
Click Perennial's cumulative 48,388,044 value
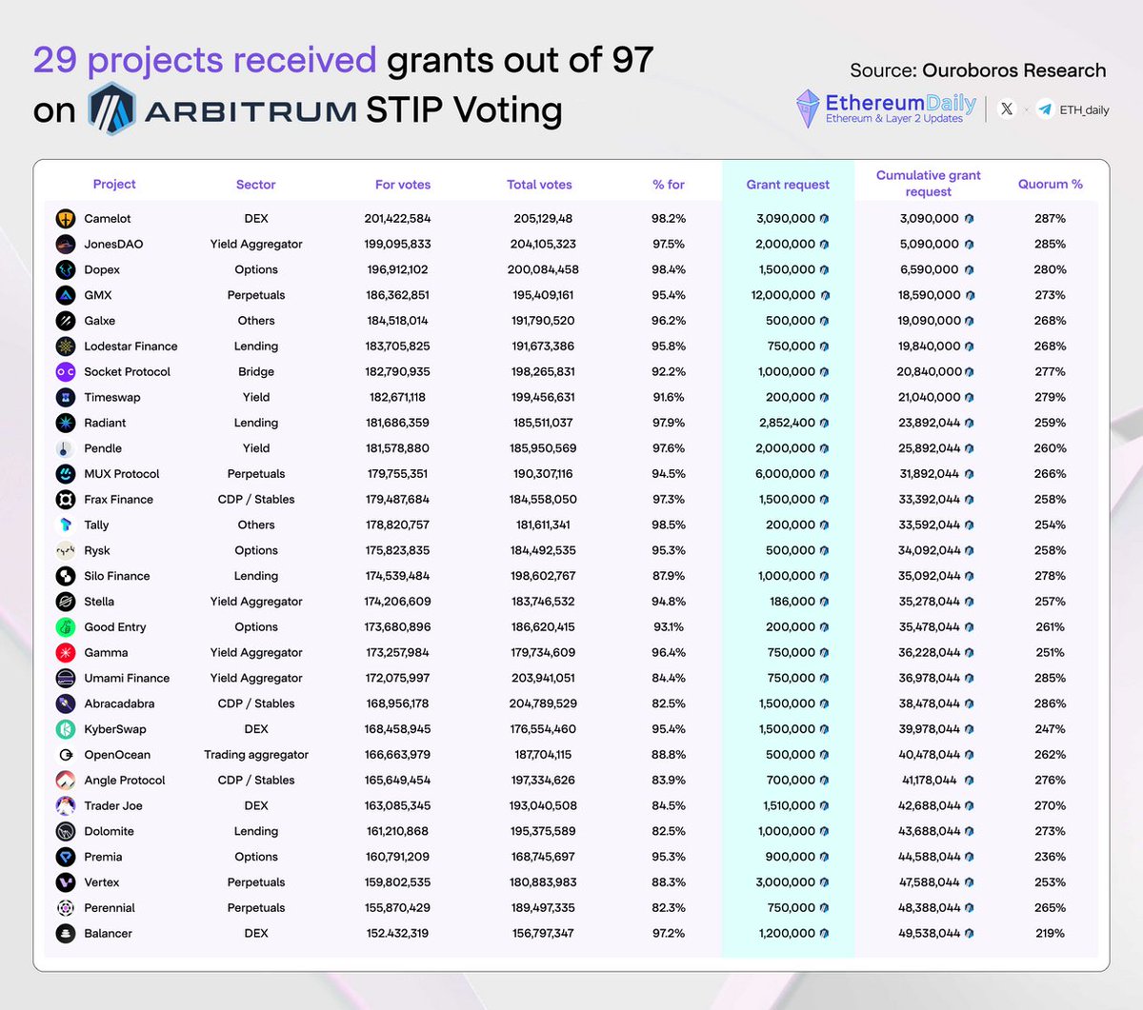[930, 908]
